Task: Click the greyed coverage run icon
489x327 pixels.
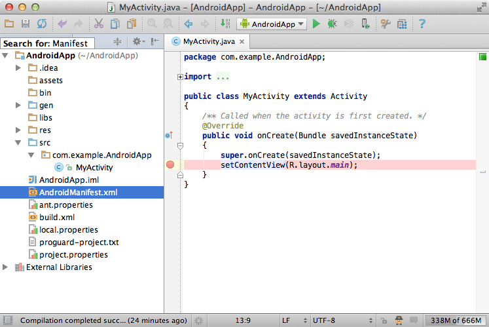Action: pos(349,24)
